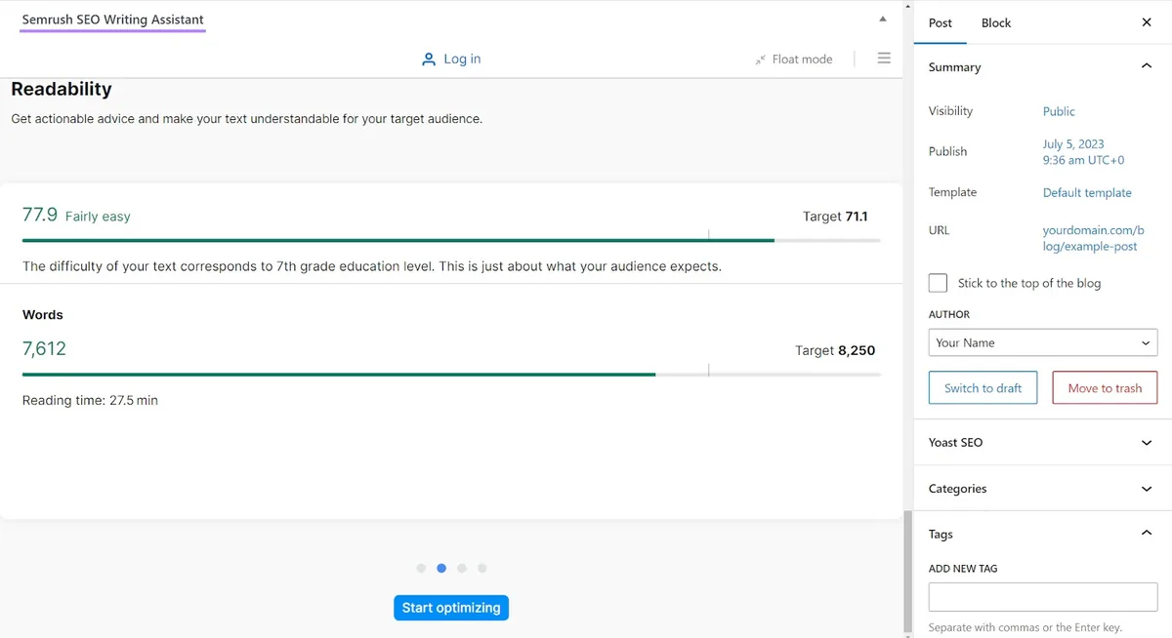
Task: Click the readability score progress bar
Action: (451, 240)
